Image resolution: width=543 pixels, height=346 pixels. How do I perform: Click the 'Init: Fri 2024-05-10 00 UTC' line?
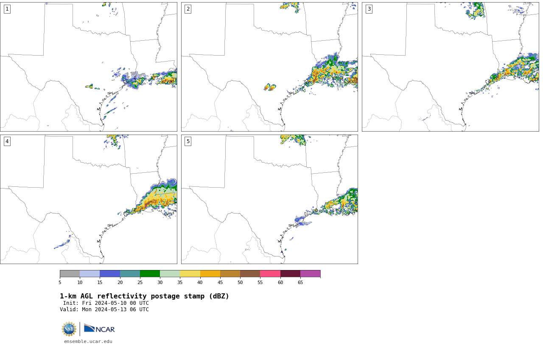pyautogui.click(x=106, y=303)
